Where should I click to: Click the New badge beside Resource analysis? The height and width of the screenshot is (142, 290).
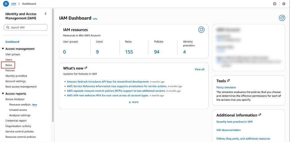(35, 105)
